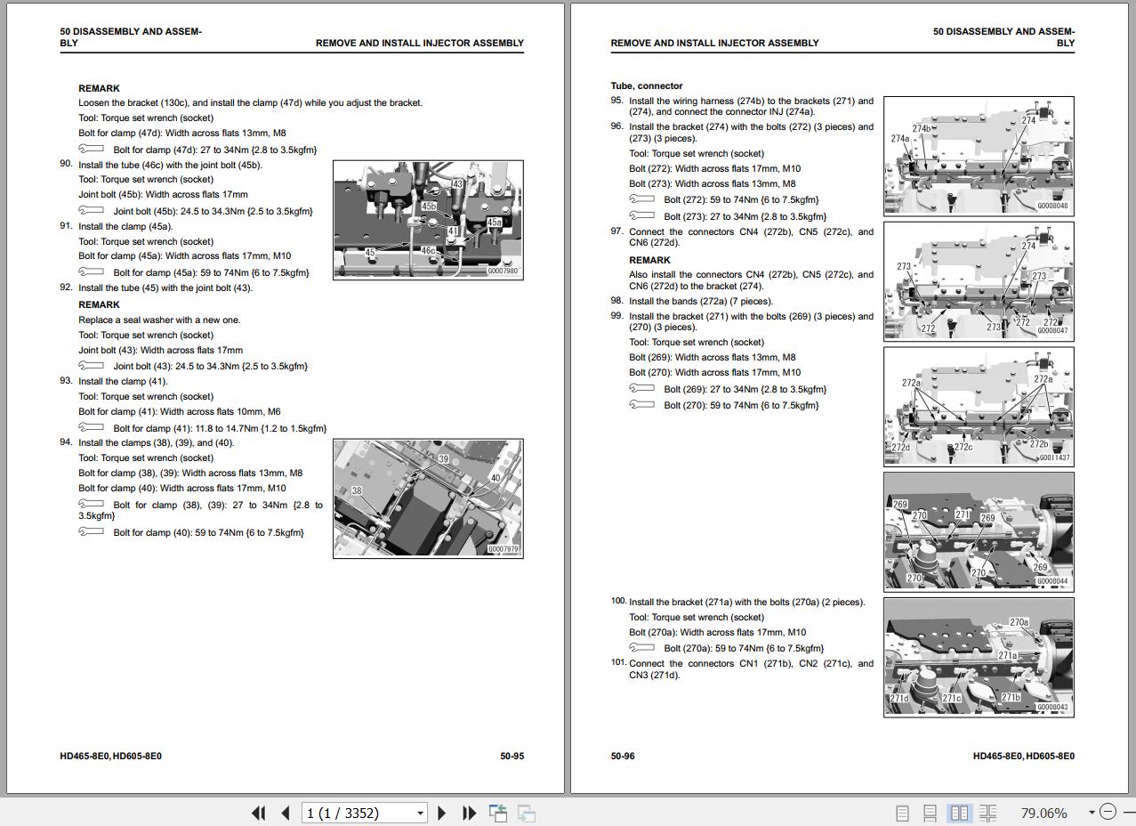Click 'HD465-8E0, HD605-8E0' in left page footer
Screen dimensions: 1136x826
pos(111,757)
